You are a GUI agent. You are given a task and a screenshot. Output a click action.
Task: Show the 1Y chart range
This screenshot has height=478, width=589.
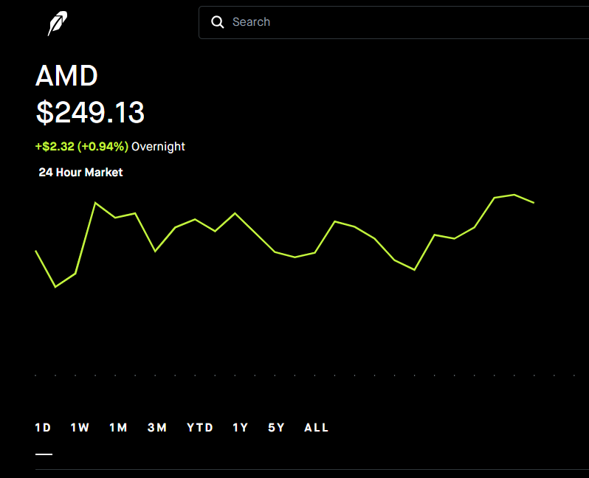coord(241,427)
